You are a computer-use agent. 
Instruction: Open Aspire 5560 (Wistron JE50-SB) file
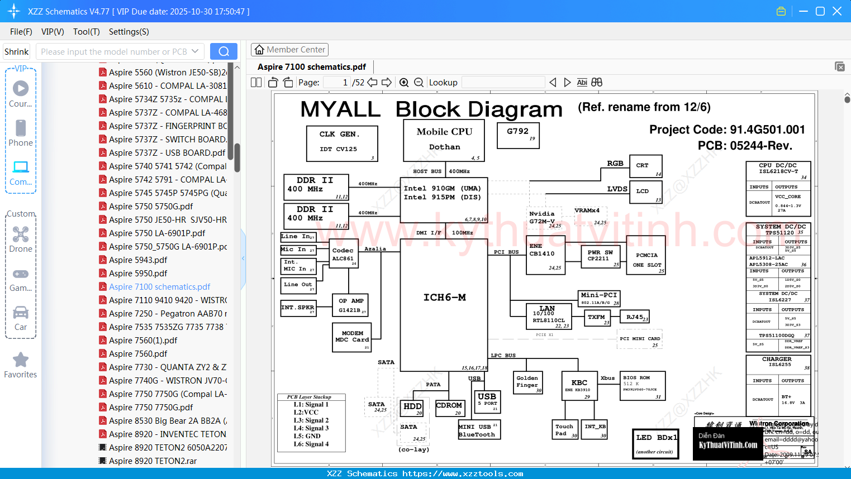(x=168, y=72)
